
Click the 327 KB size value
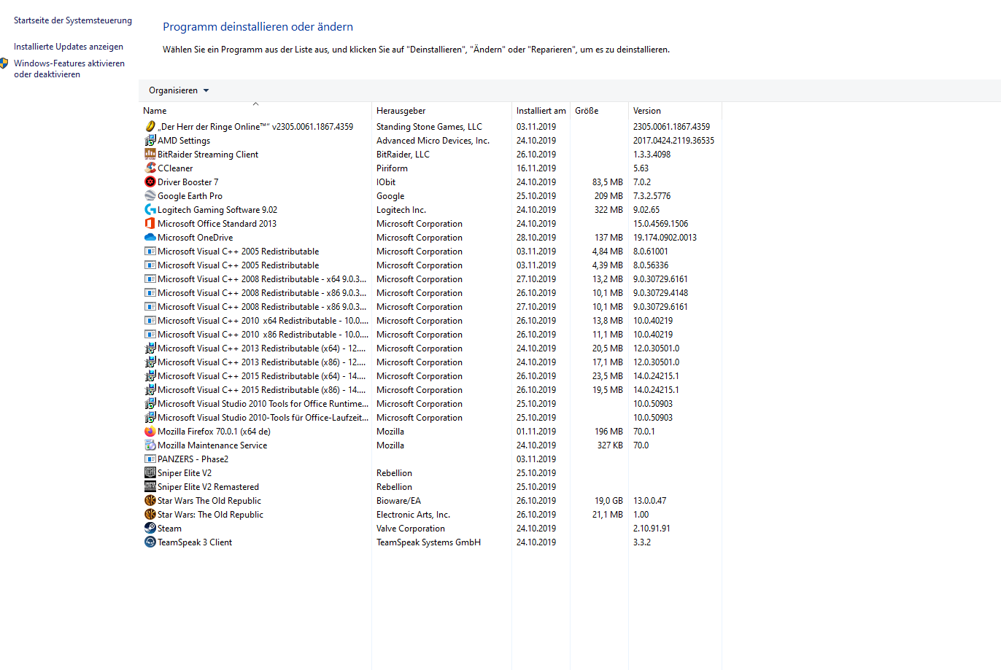click(610, 445)
